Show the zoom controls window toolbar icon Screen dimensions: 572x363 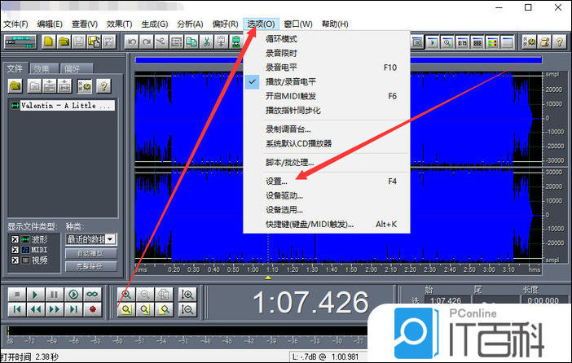pyautogui.click(x=447, y=42)
